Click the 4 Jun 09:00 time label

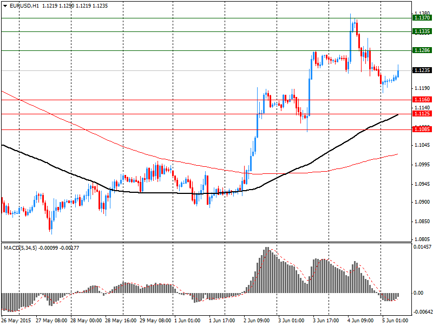[x=360, y=321]
